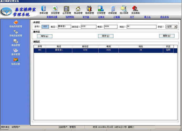Select 陪练设置 sidebar icon
This screenshot has width=182, height=131.
click(16, 62)
